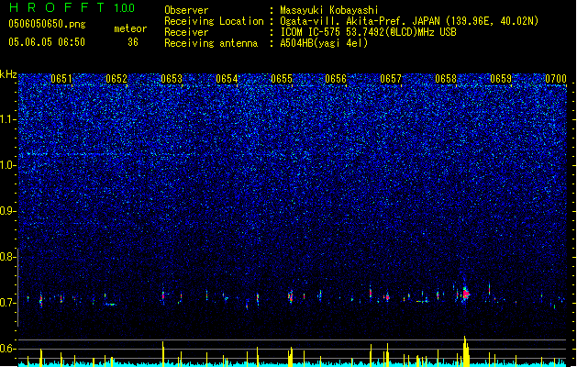Select the version number 1.0.0

pos(124,8)
